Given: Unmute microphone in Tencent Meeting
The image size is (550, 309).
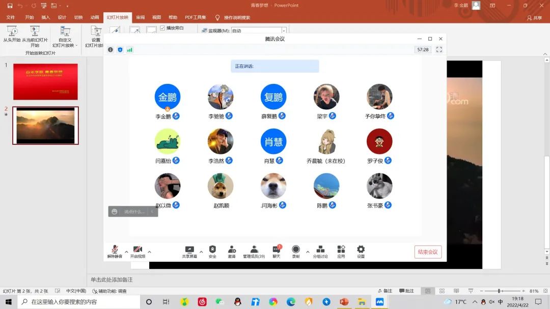Looking at the screenshot, I should tap(115, 251).
